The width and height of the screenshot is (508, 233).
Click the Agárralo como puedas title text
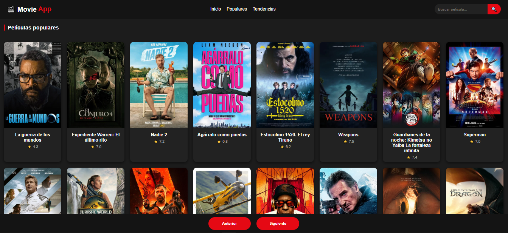coord(222,135)
